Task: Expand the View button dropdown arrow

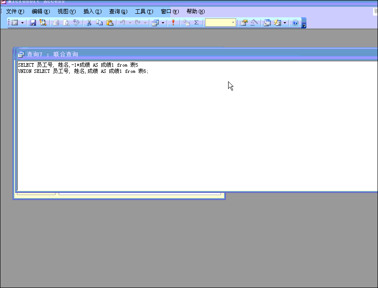Action: pyautogui.click(x=22, y=23)
